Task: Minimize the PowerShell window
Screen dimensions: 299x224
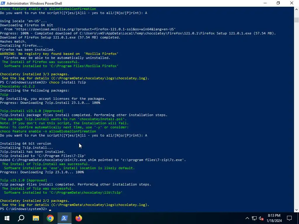Action: coord(265,3)
